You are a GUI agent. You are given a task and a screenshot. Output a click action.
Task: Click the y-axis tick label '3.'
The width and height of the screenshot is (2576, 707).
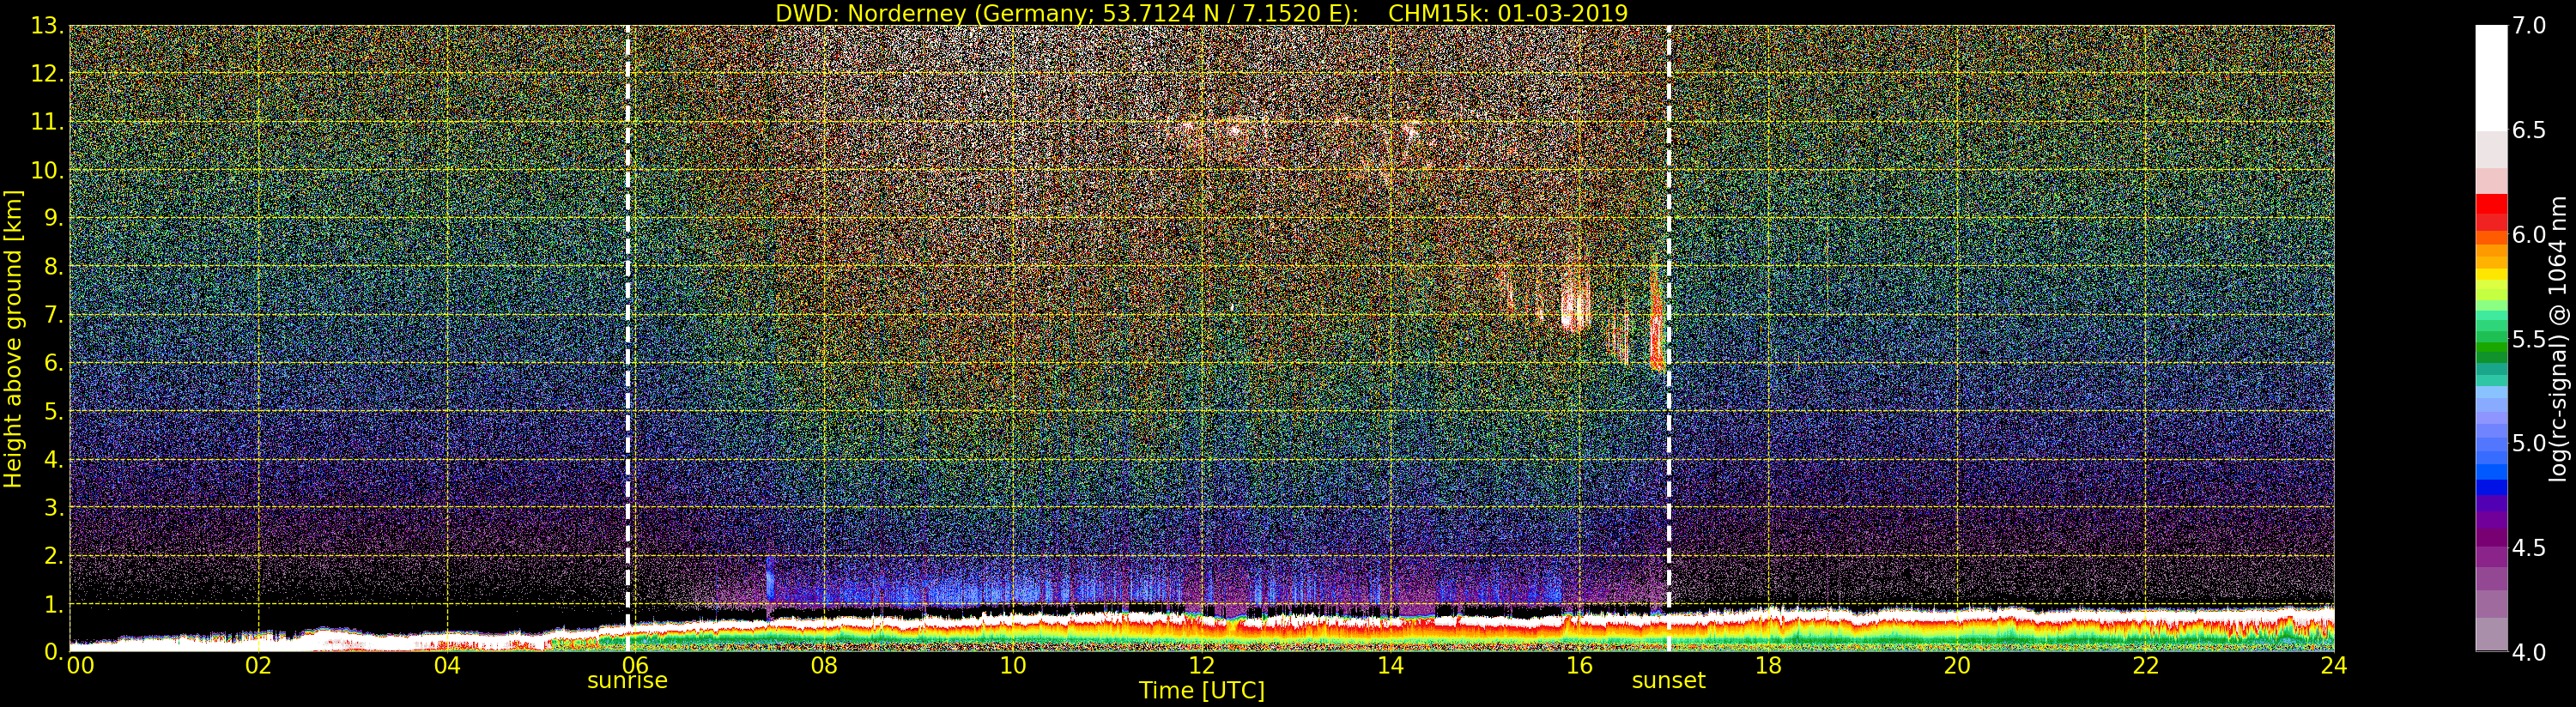pos(53,507)
